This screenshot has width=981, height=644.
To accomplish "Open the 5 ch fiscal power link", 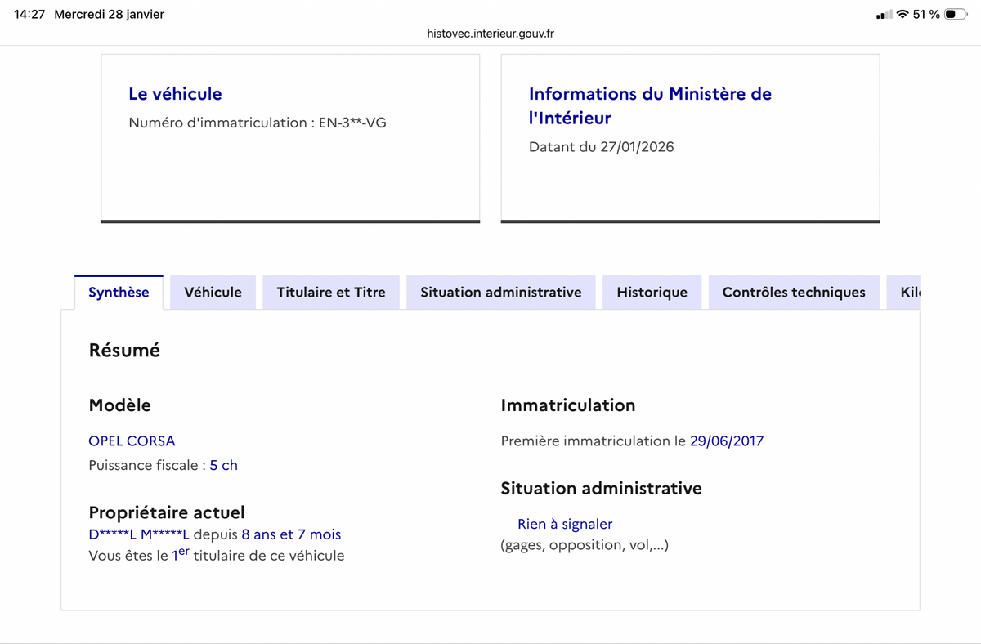I will click(x=224, y=464).
